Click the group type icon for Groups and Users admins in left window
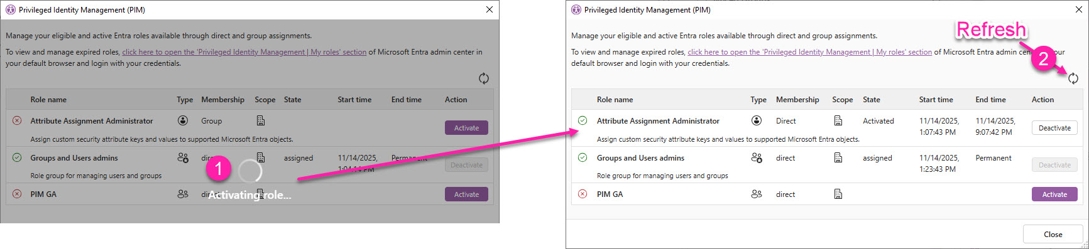Screen dimensions: 1089x249 183,157
